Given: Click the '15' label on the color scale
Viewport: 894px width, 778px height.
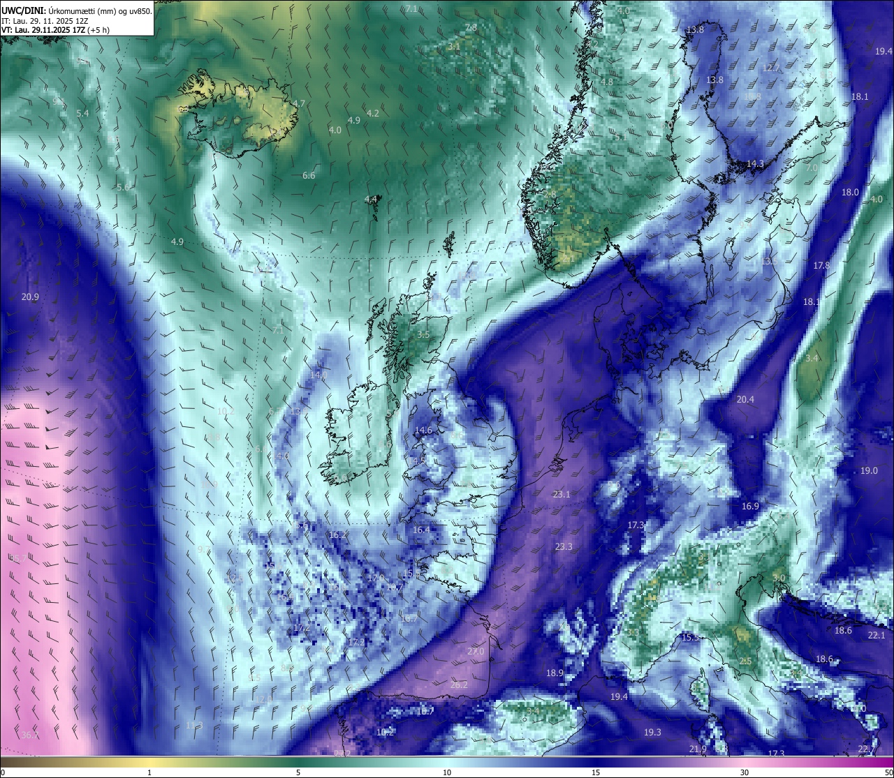Looking at the screenshot, I should (596, 772).
